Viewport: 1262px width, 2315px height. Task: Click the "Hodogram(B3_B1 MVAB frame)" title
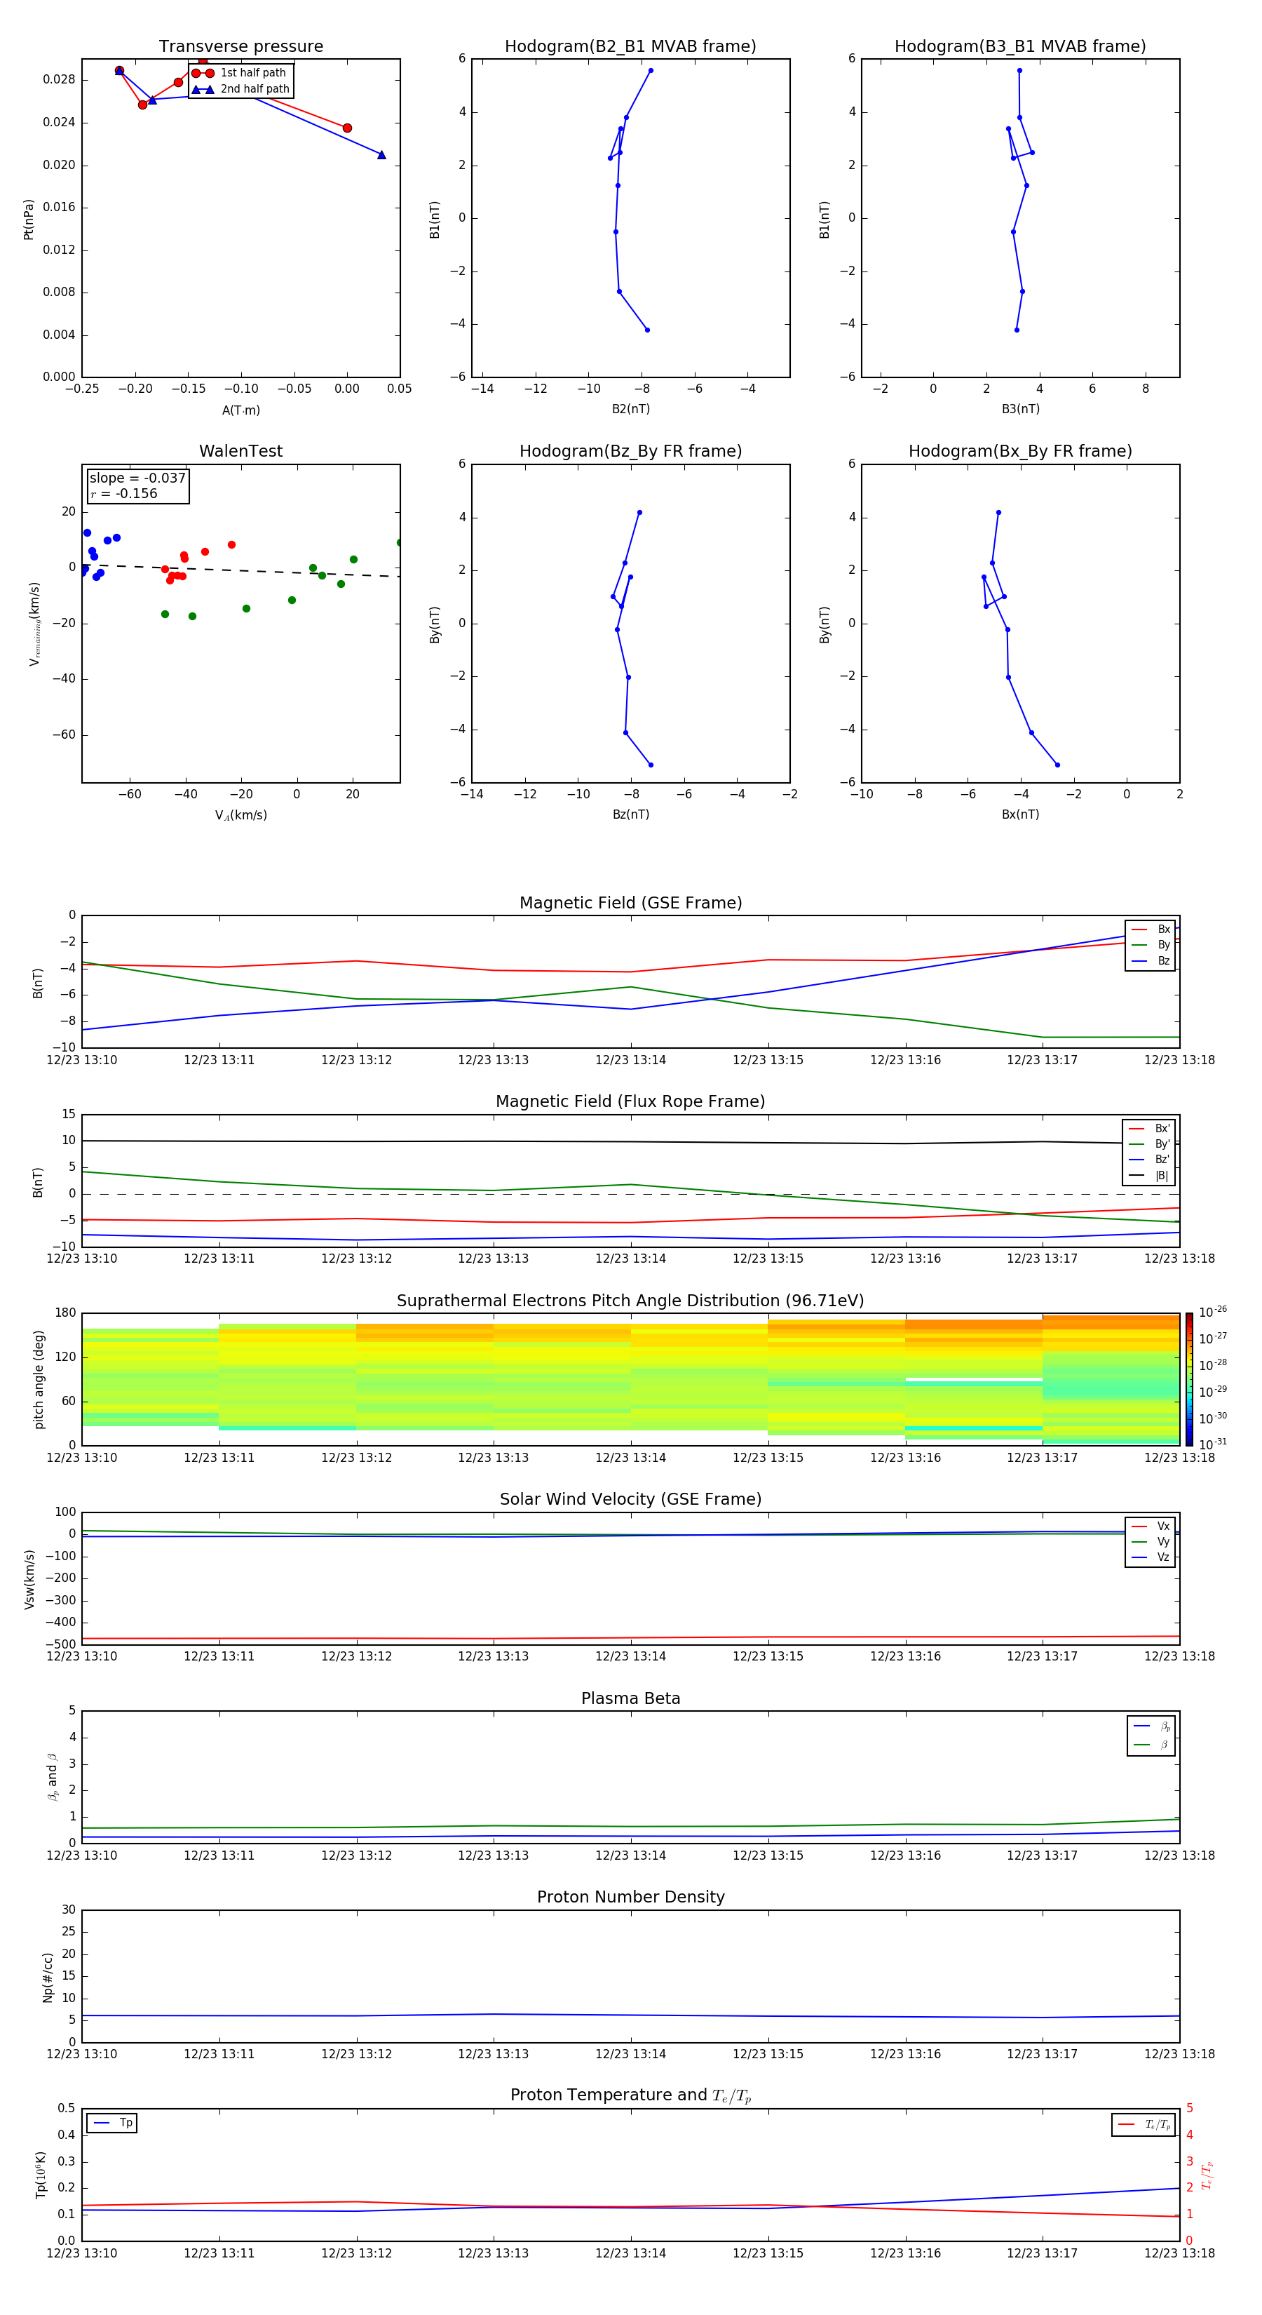1020,46
